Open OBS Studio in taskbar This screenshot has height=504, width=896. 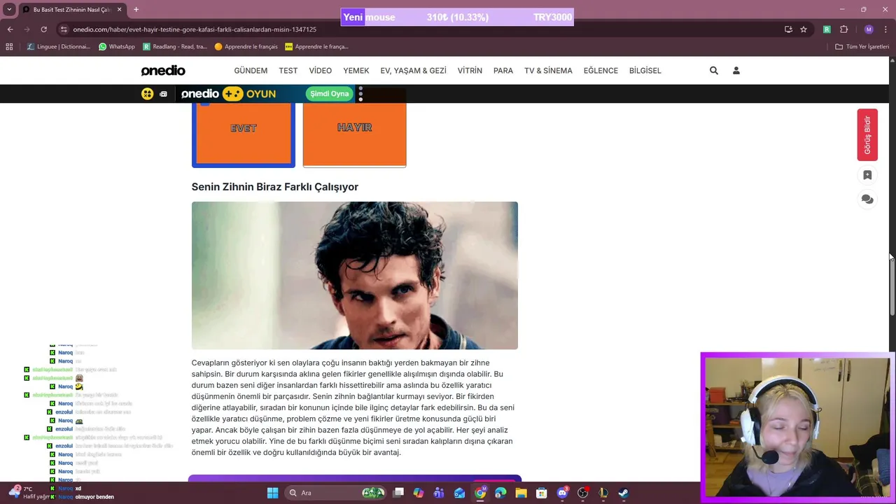coord(582,493)
